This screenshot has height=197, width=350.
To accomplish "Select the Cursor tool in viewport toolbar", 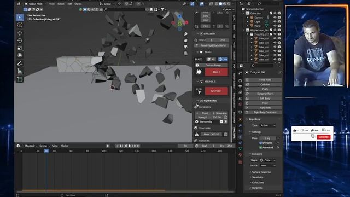I will tap(20, 25).
